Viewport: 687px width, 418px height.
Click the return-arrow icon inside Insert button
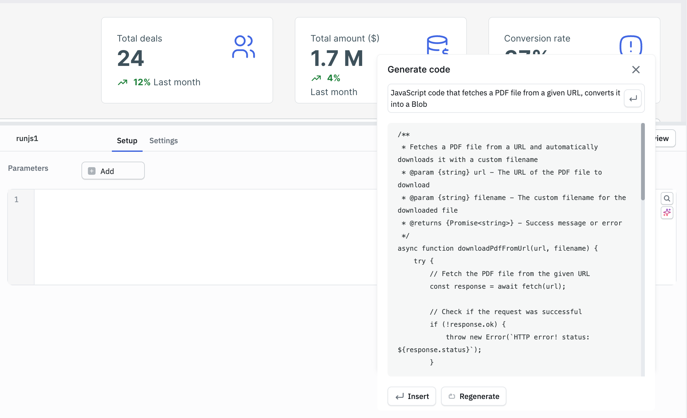point(399,396)
